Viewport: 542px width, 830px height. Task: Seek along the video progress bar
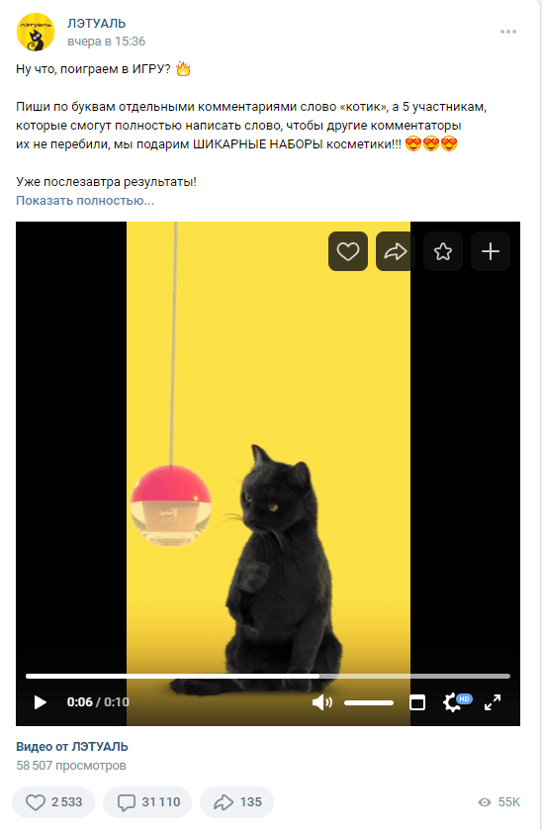(268, 676)
